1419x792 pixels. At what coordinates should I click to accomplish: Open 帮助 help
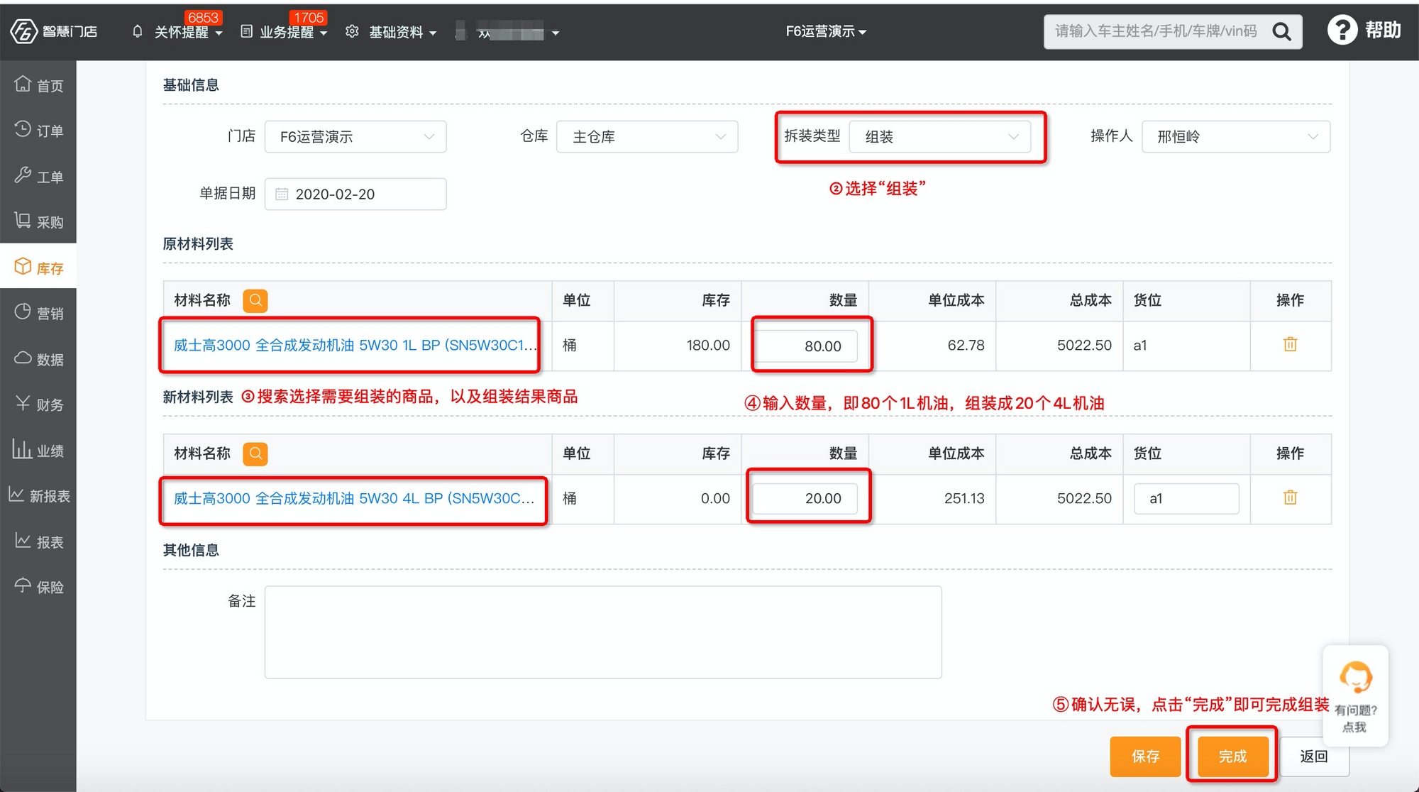pyautogui.click(x=1364, y=30)
